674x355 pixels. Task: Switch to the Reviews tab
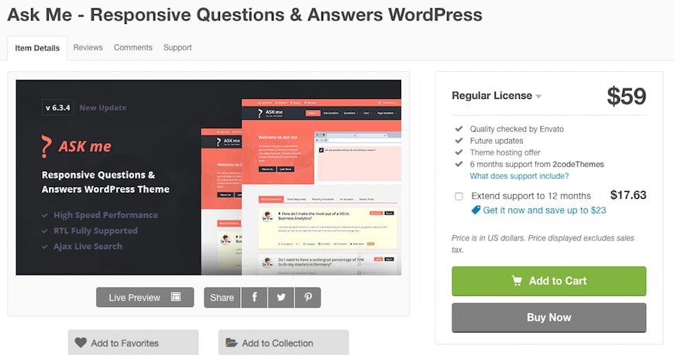click(x=88, y=48)
